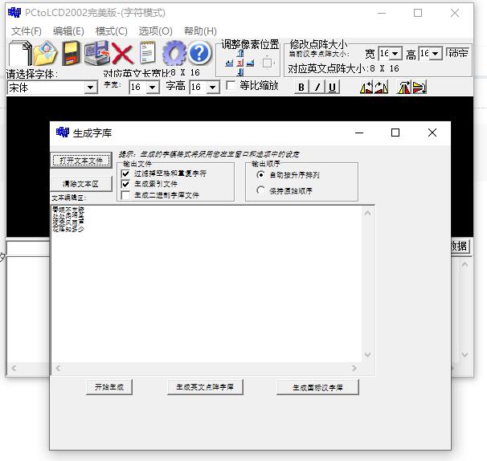Open the 宋体 font dropdown
The width and height of the screenshot is (487, 461).
pyautogui.click(x=90, y=88)
